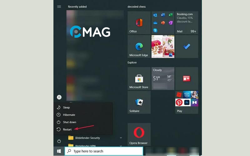Launch the Solitaire tile
Screen dimensions: 250x156
(x=139, y=102)
